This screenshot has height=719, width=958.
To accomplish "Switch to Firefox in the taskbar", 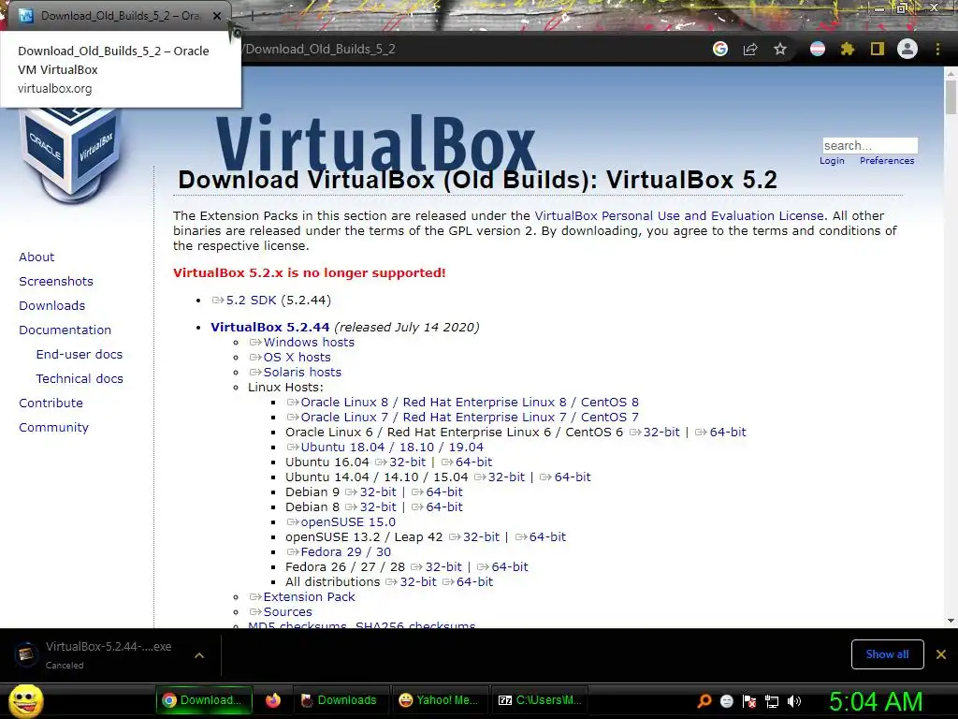I will 273,700.
